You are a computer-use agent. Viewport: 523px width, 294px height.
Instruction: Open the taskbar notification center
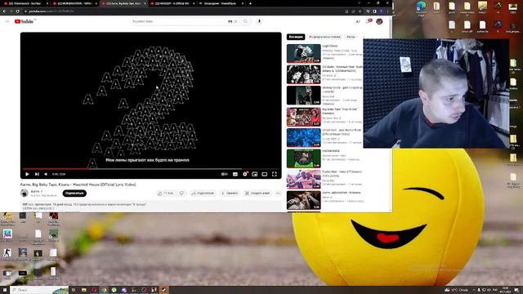(516, 290)
